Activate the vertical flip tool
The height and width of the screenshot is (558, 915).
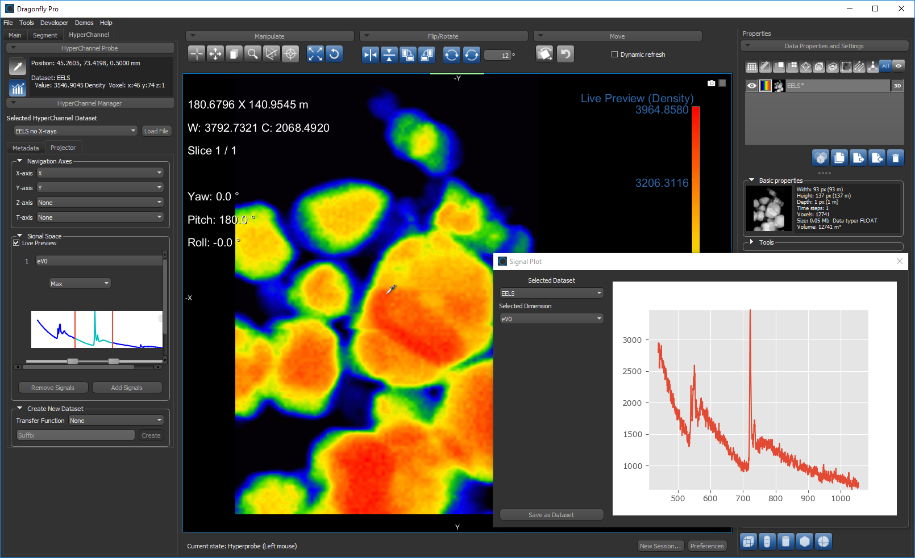[389, 54]
